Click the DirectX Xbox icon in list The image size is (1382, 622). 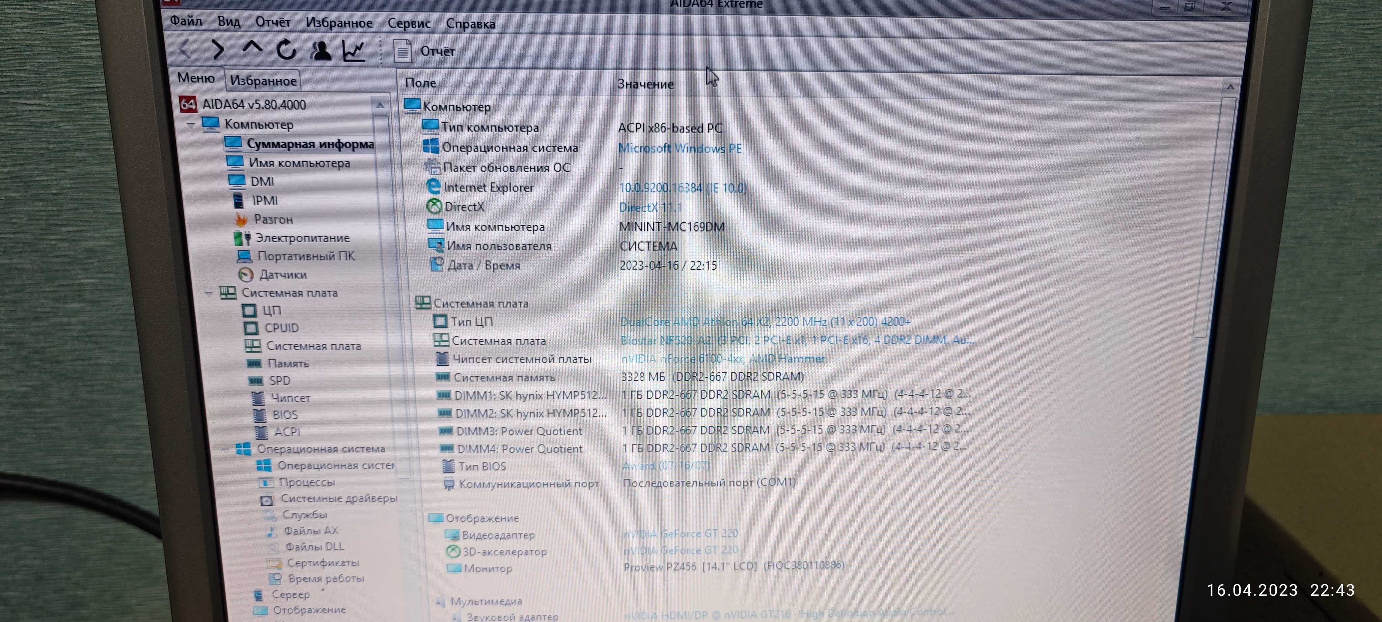click(x=434, y=206)
